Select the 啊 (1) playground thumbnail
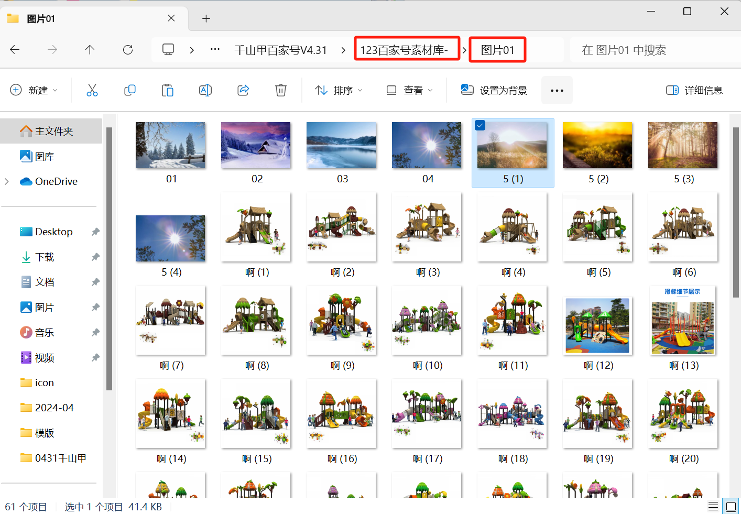 (x=256, y=227)
